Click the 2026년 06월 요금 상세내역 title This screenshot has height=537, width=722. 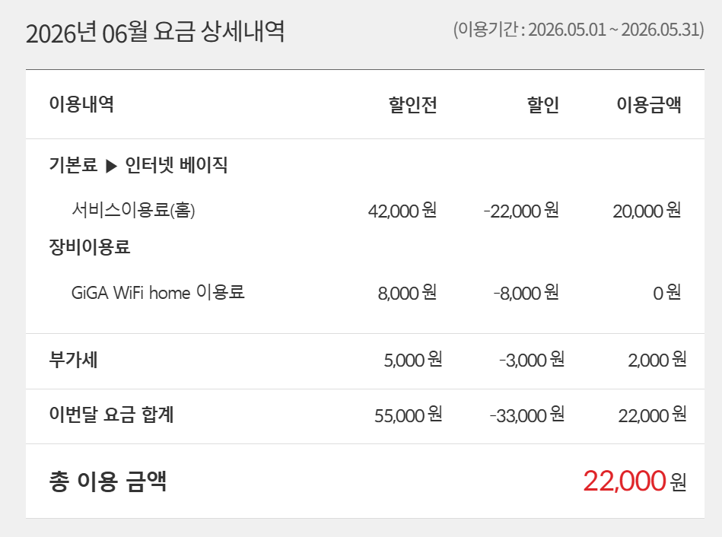(154, 32)
